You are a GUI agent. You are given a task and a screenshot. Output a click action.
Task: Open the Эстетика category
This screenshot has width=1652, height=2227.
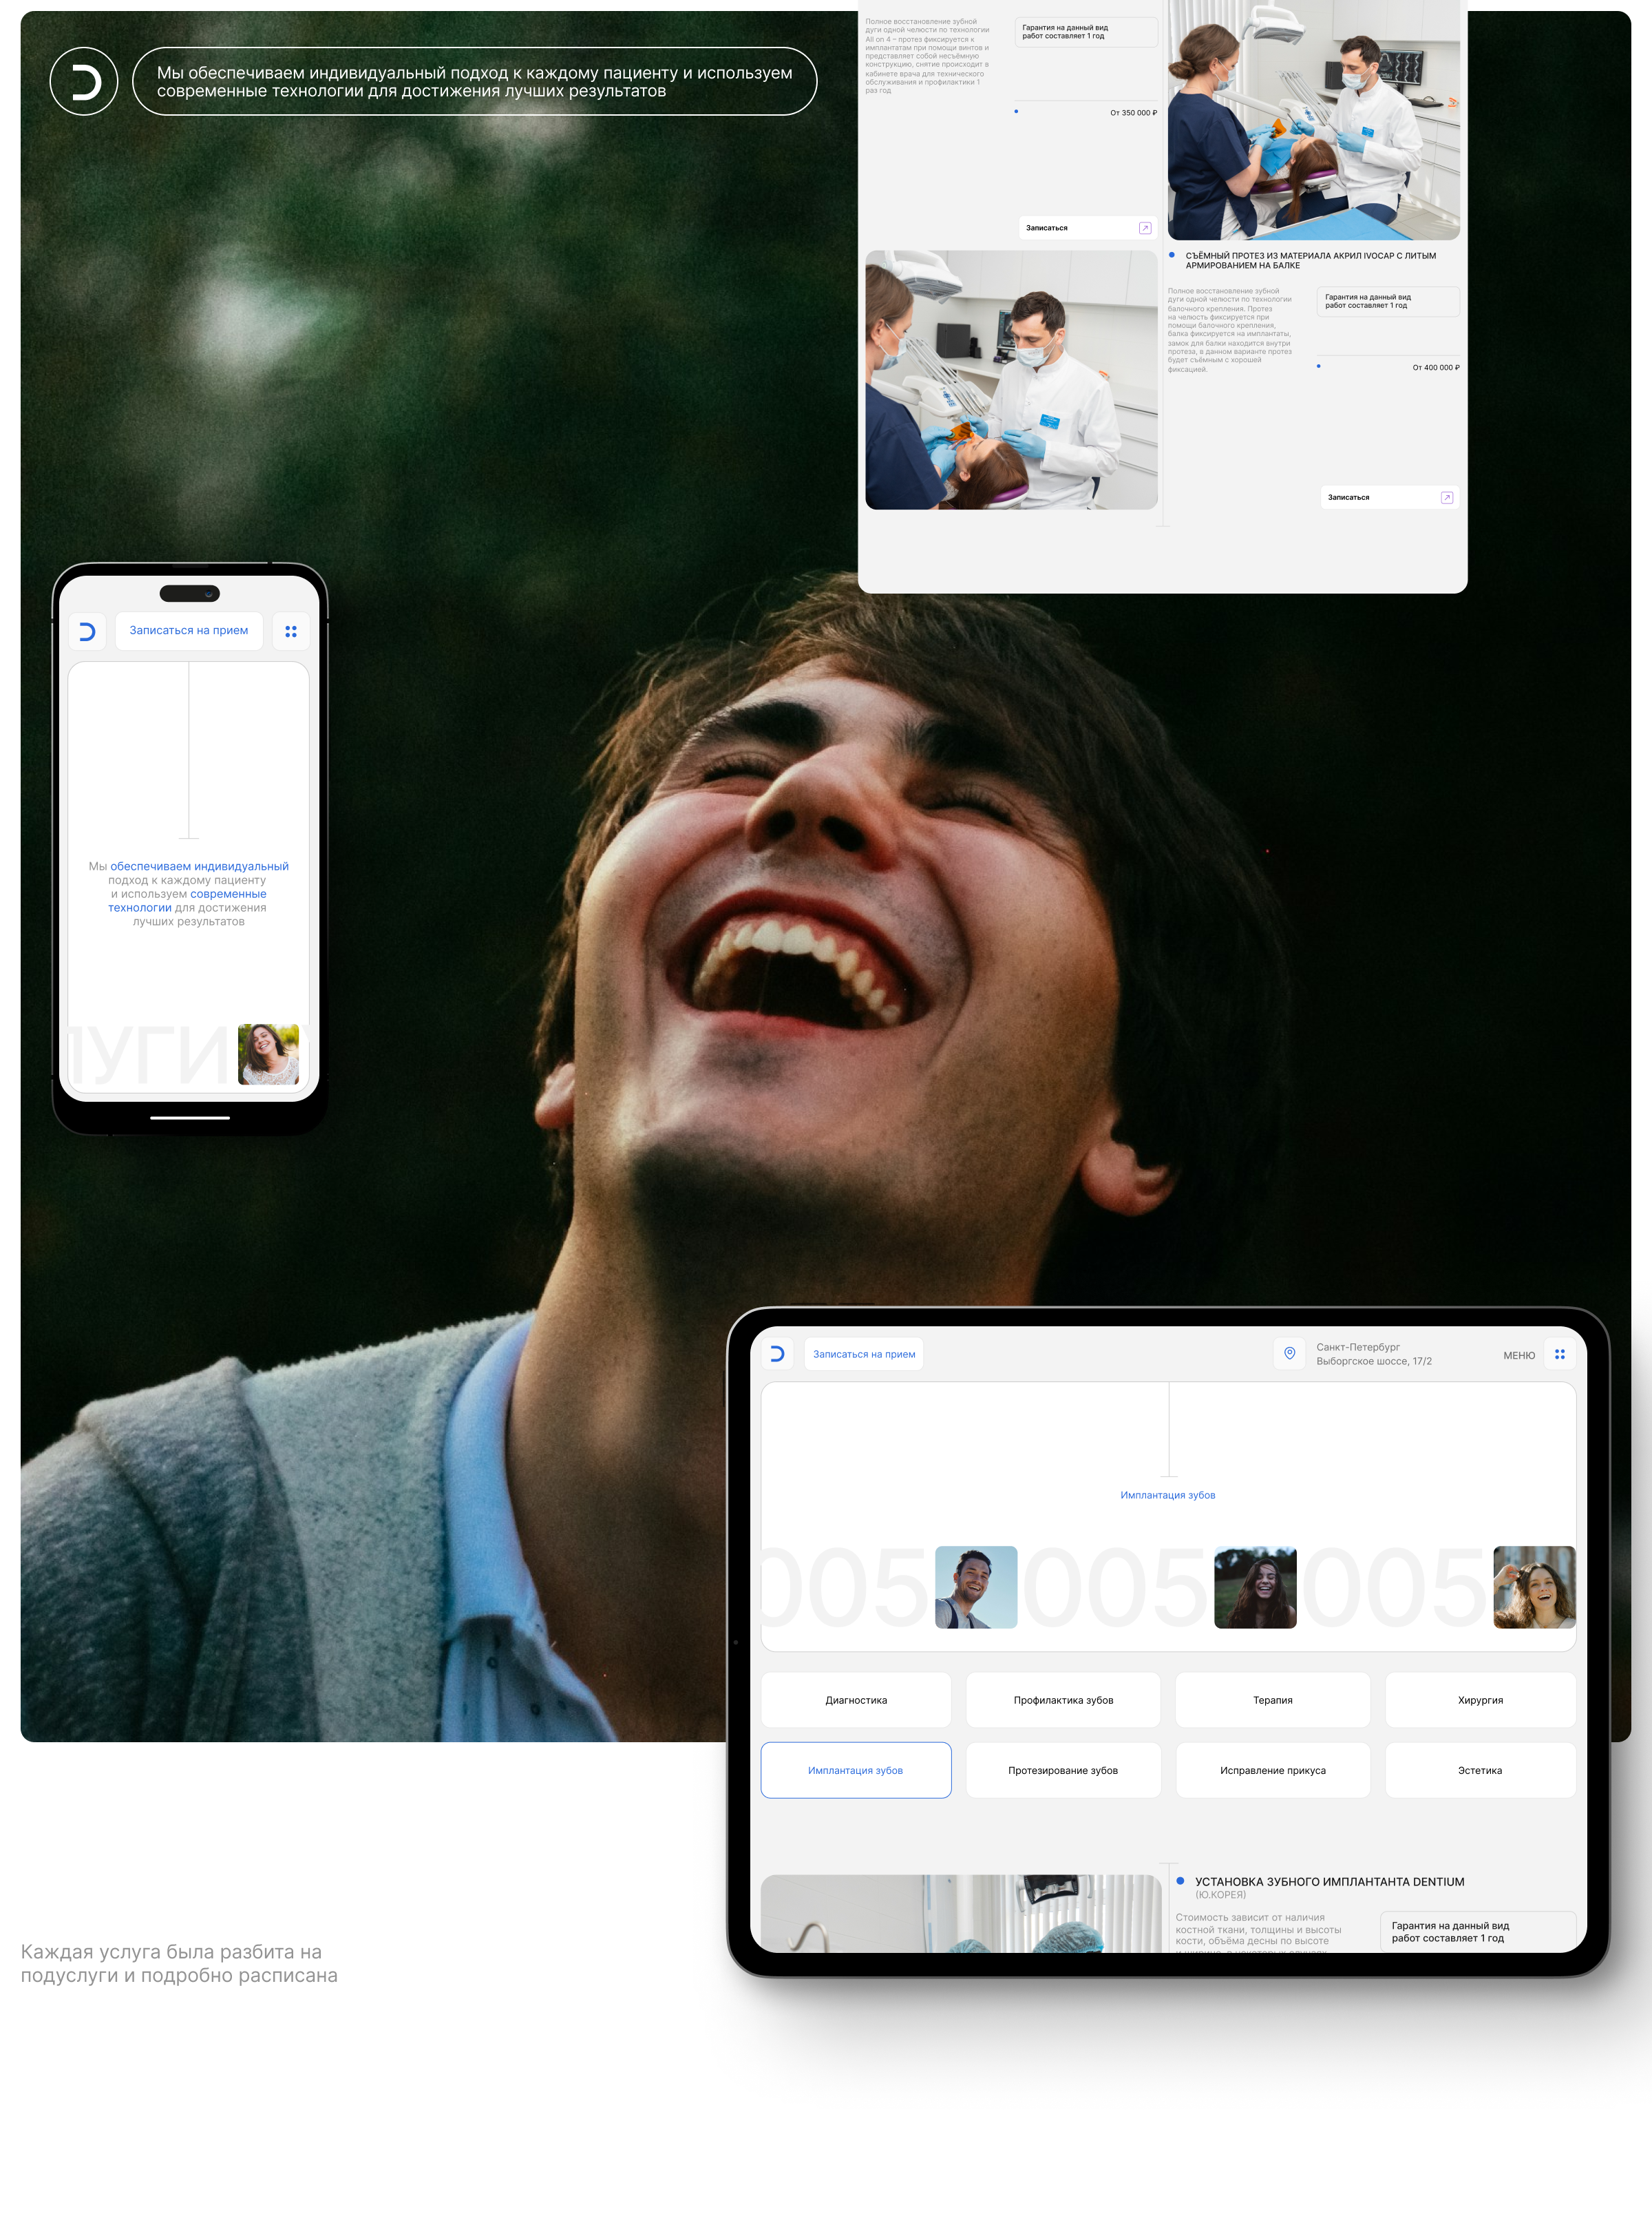pyautogui.click(x=1480, y=1770)
